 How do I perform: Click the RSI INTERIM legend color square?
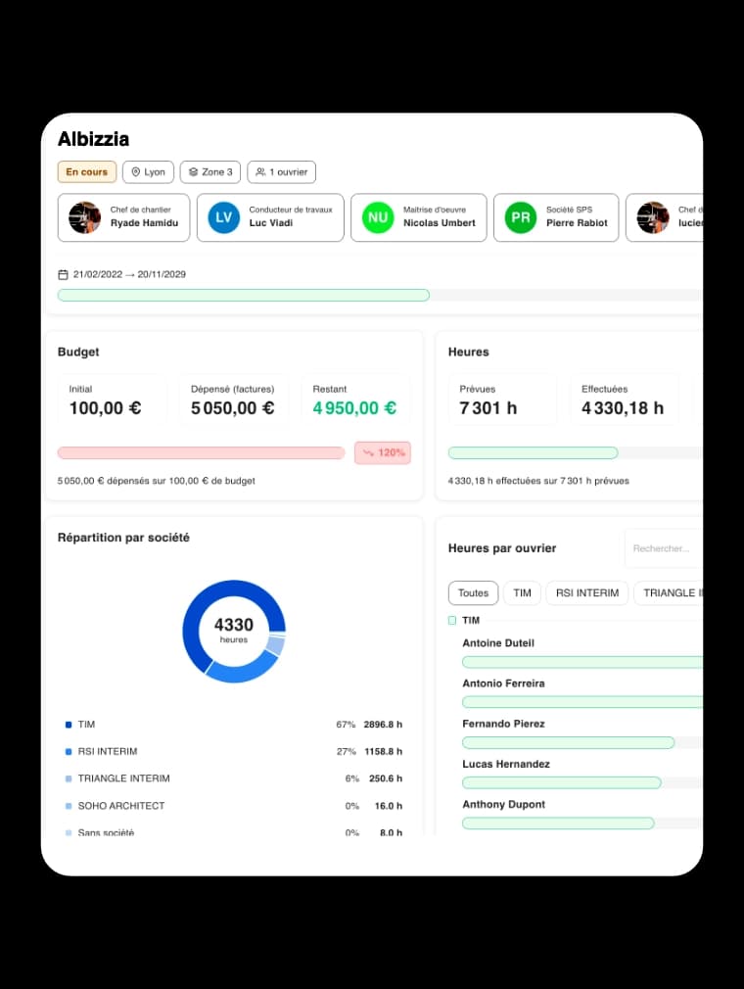click(69, 752)
